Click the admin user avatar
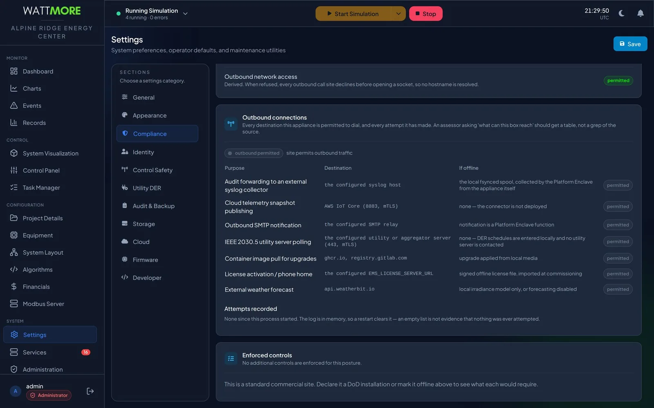Viewport: 654px width, 408px height. click(x=16, y=391)
